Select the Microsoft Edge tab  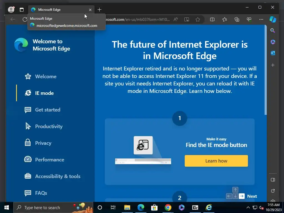61,10
